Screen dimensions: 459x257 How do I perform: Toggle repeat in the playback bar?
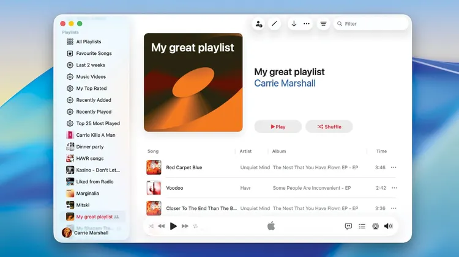195,226
